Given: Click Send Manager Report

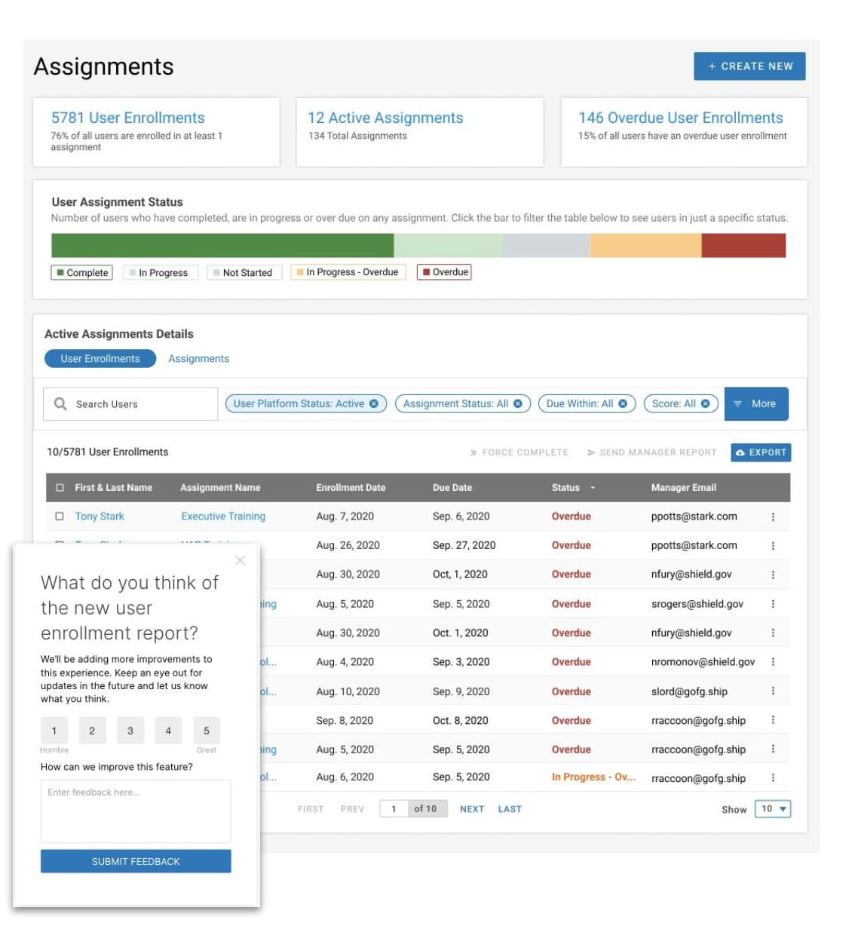Looking at the screenshot, I should click(x=651, y=452).
